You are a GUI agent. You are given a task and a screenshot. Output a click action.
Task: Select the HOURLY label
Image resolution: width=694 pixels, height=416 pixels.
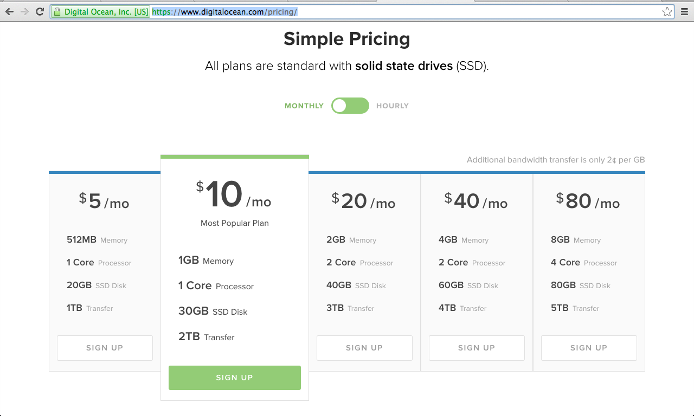392,106
